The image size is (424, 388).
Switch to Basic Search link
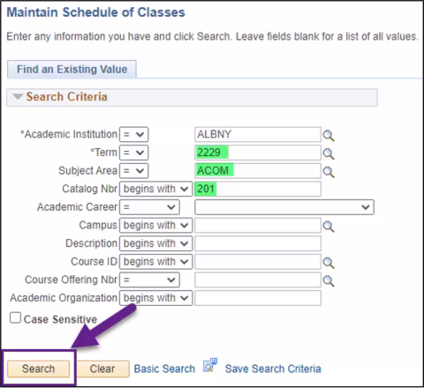[164, 369]
